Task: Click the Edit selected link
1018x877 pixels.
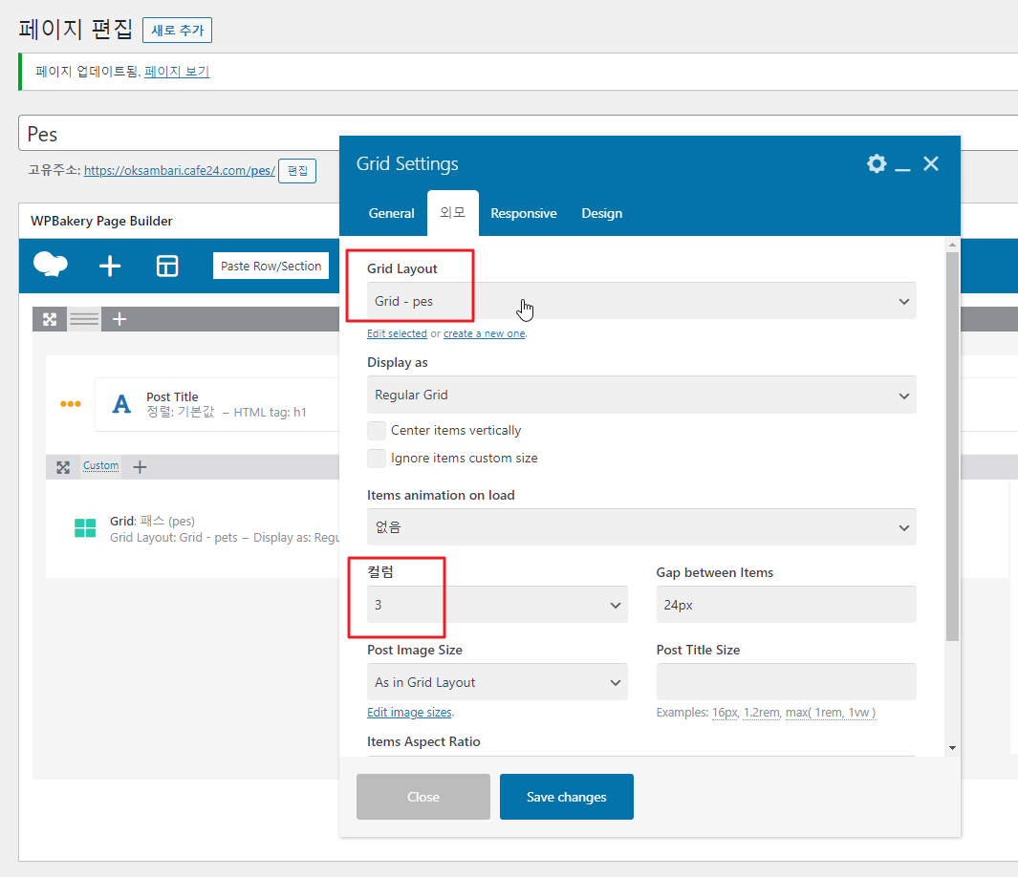Action: click(397, 333)
